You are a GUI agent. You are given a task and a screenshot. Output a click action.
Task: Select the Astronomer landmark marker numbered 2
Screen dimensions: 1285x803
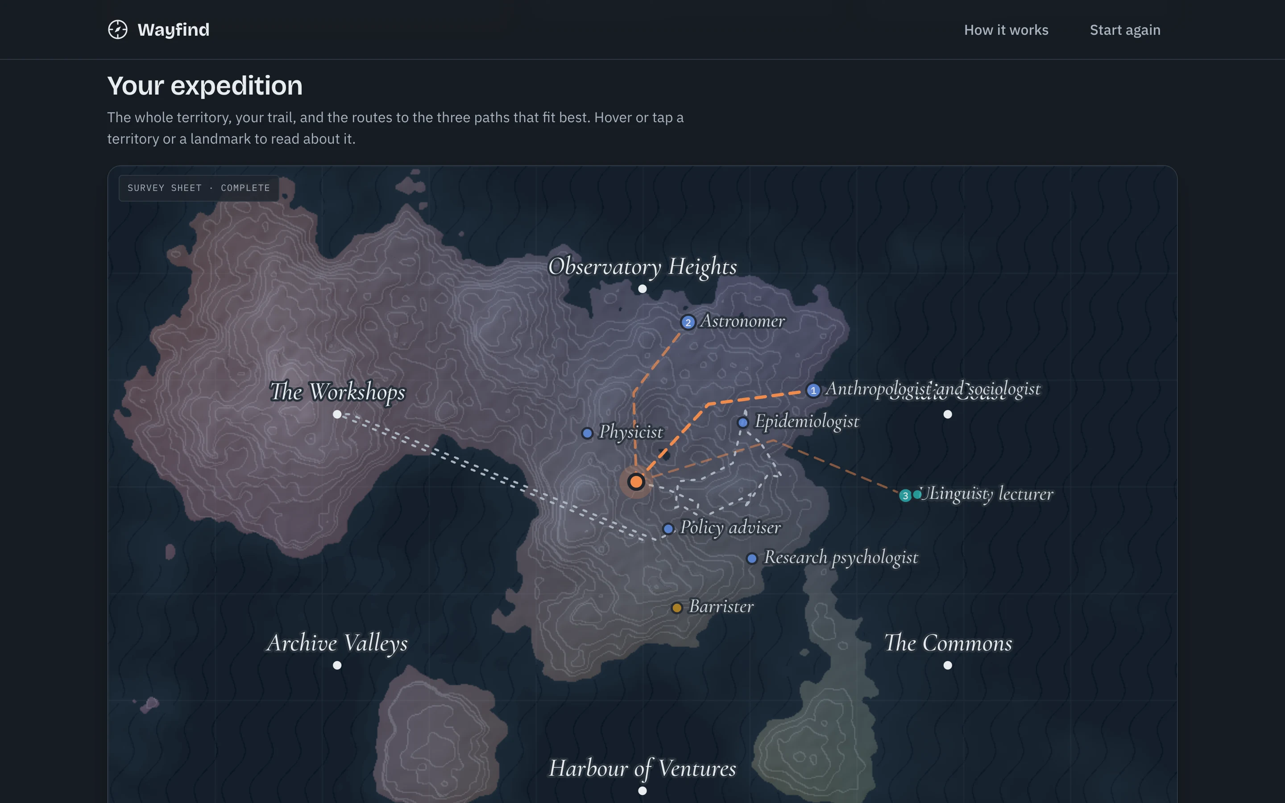[688, 323]
